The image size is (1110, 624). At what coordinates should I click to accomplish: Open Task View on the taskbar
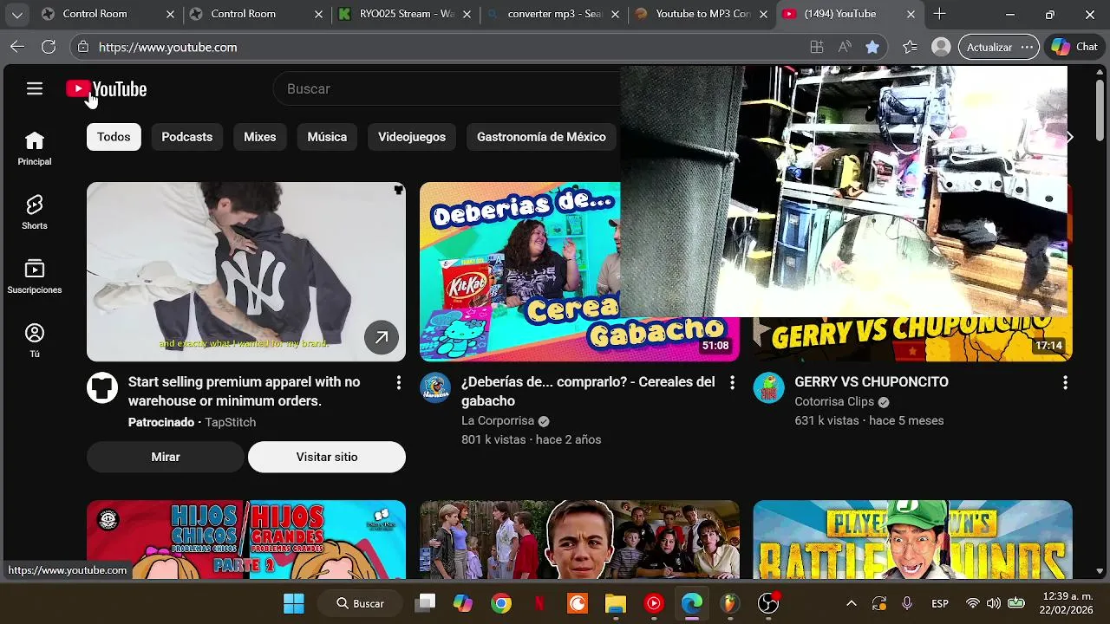coord(425,603)
